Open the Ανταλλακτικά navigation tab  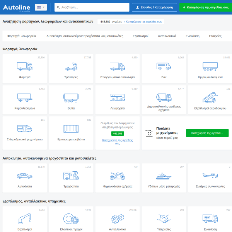[x=167, y=36]
